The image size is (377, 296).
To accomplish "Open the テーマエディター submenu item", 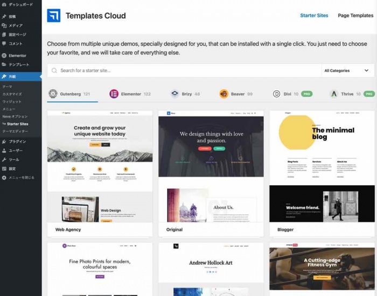I will (x=15, y=131).
